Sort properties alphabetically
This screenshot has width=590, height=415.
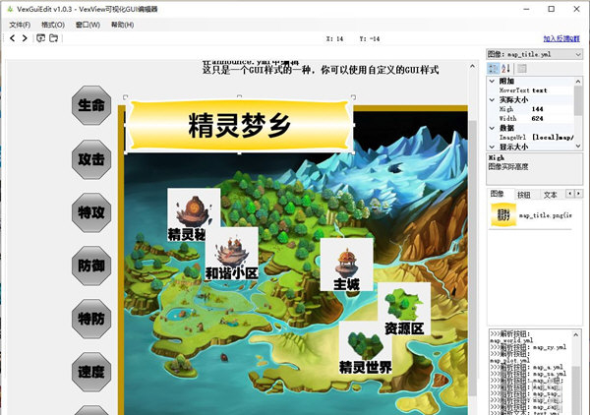tap(505, 68)
